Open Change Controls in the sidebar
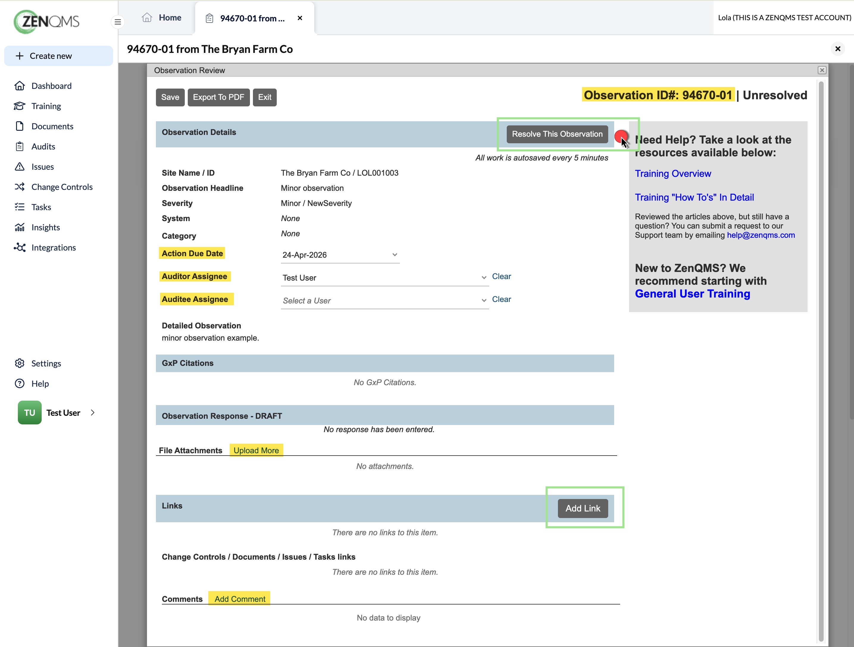The width and height of the screenshot is (854, 647). [x=62, y=187]
